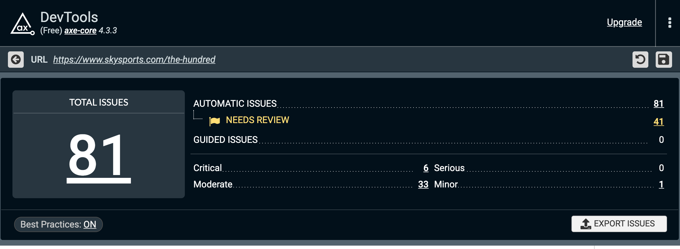Screen dimensions: 680x249
Task: Click the axe DevTools logo icon
Action: [23, 24]
